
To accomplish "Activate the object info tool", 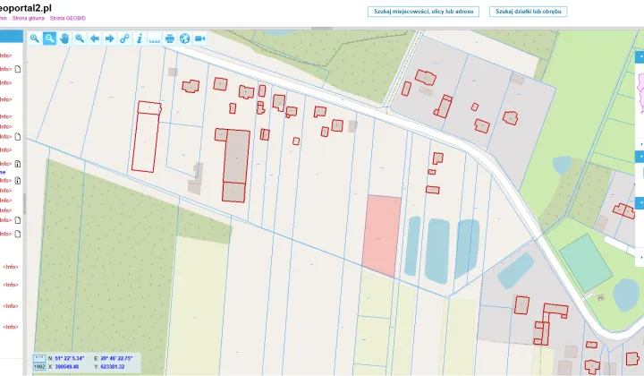I will click(x=140, y=38).
